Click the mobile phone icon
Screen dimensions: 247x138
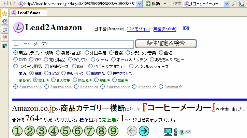pos(176,132)
